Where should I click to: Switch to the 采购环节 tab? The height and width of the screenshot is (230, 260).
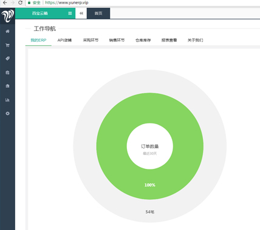click(x=91, y=40)
